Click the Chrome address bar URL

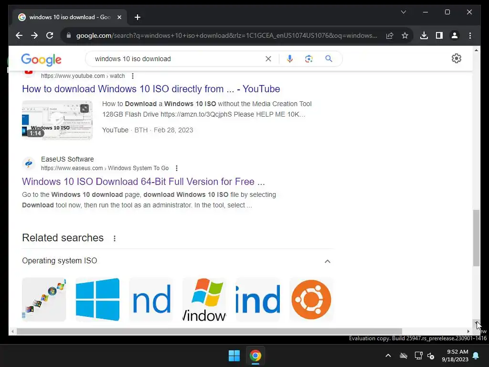226,35
